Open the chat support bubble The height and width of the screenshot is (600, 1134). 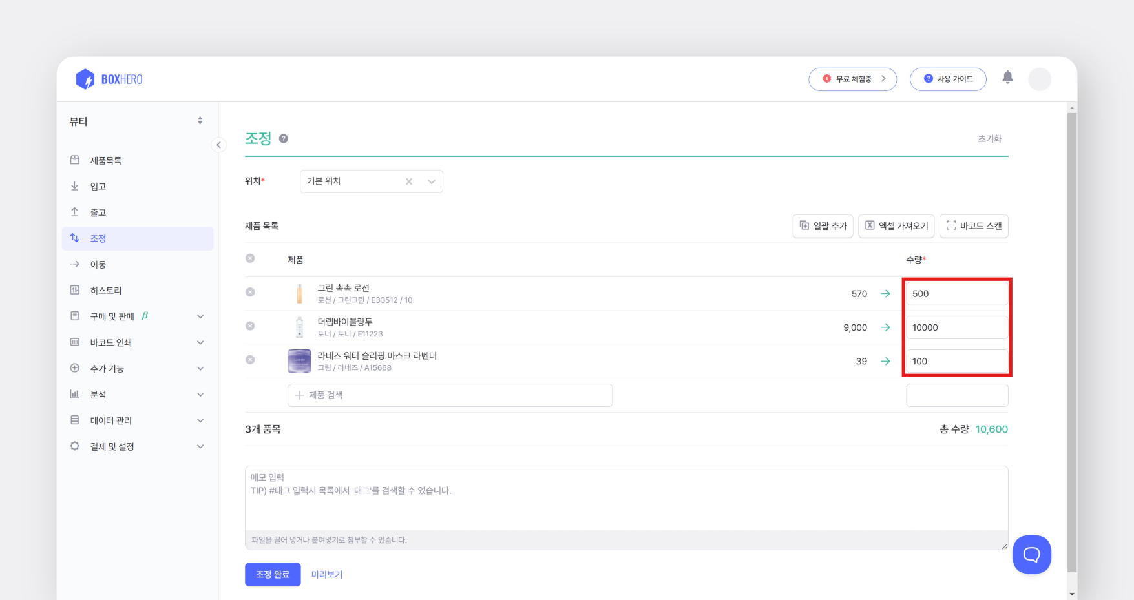click(x=1031, y=554)
